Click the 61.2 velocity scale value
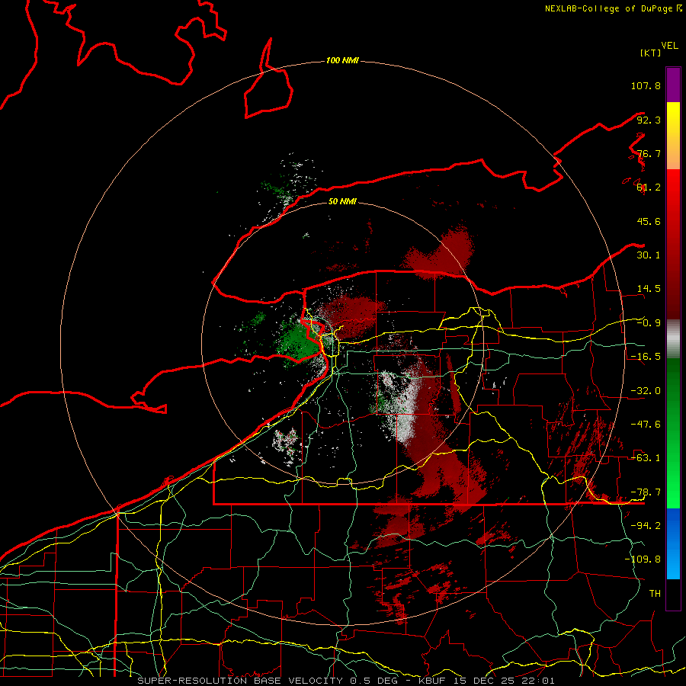Screen dimensions: 686x686 click(649, 188)
